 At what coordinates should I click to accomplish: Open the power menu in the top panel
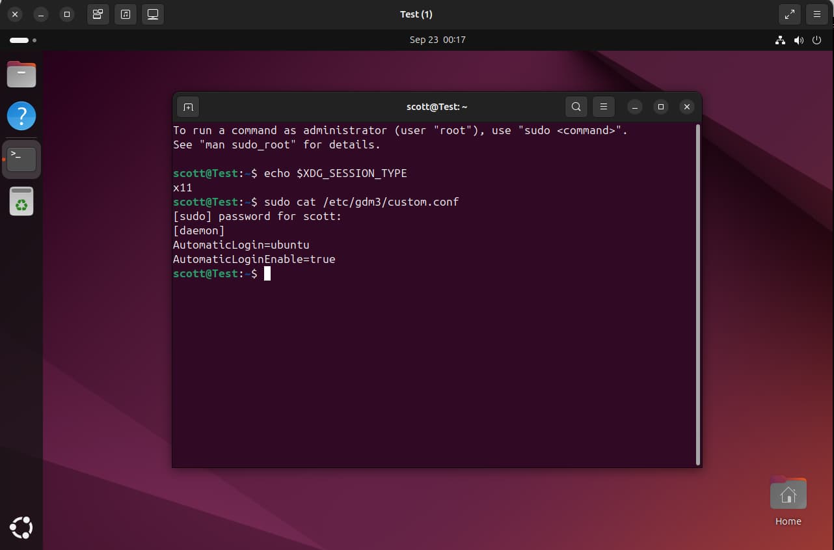point(817,40)
